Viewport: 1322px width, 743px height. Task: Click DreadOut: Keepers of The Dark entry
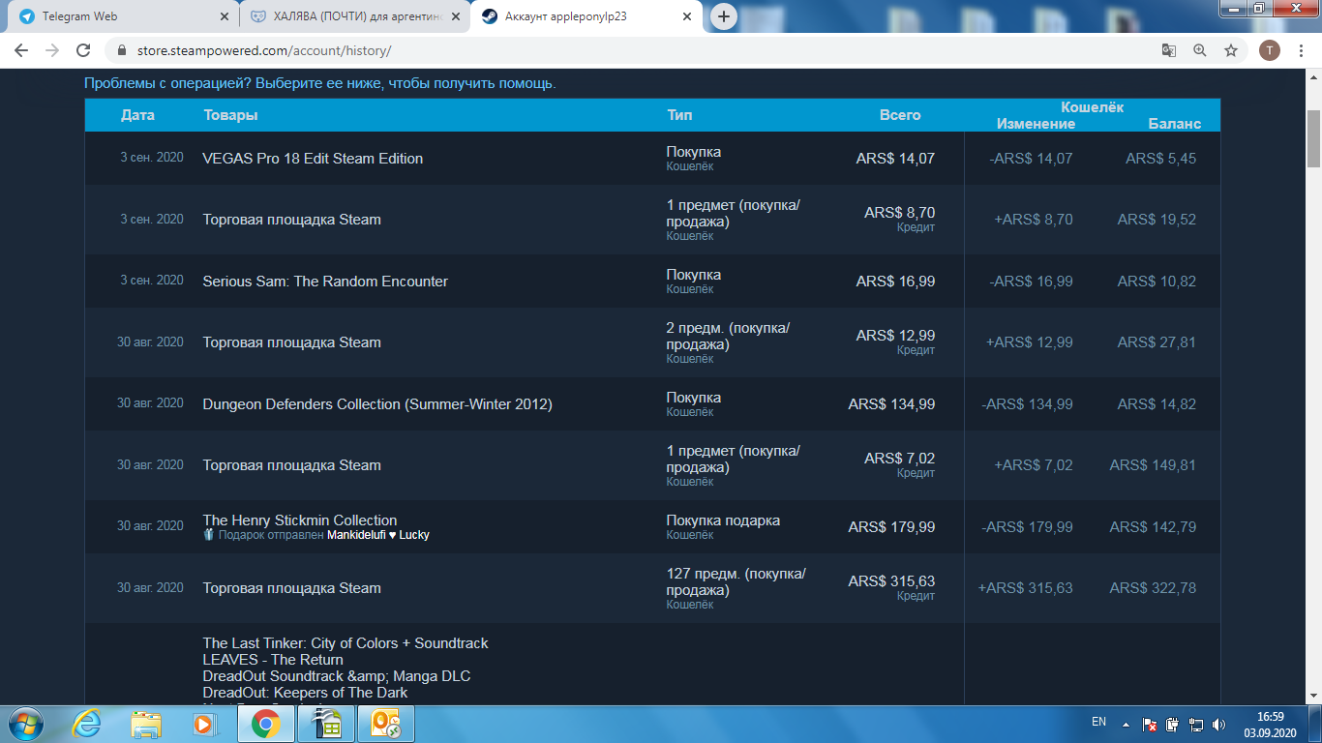[x=305, y=693]
